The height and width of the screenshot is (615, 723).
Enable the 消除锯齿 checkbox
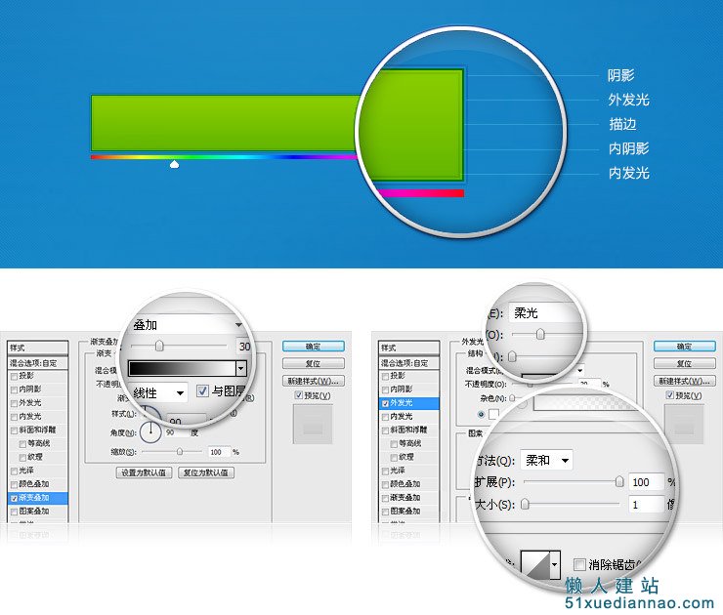[x=579, y=564]
